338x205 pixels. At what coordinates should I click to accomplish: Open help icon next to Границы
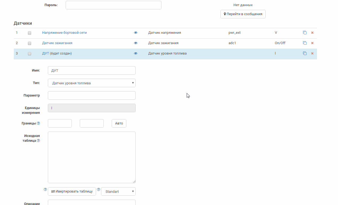pyautogui.click(x=38, y=123)
